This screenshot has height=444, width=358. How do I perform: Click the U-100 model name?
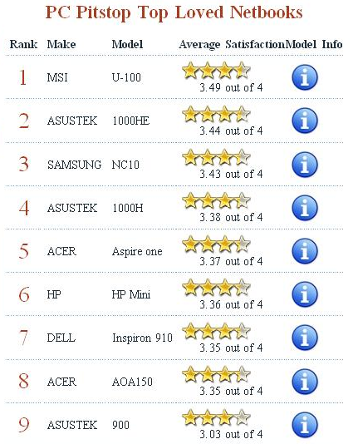[126, 77]
